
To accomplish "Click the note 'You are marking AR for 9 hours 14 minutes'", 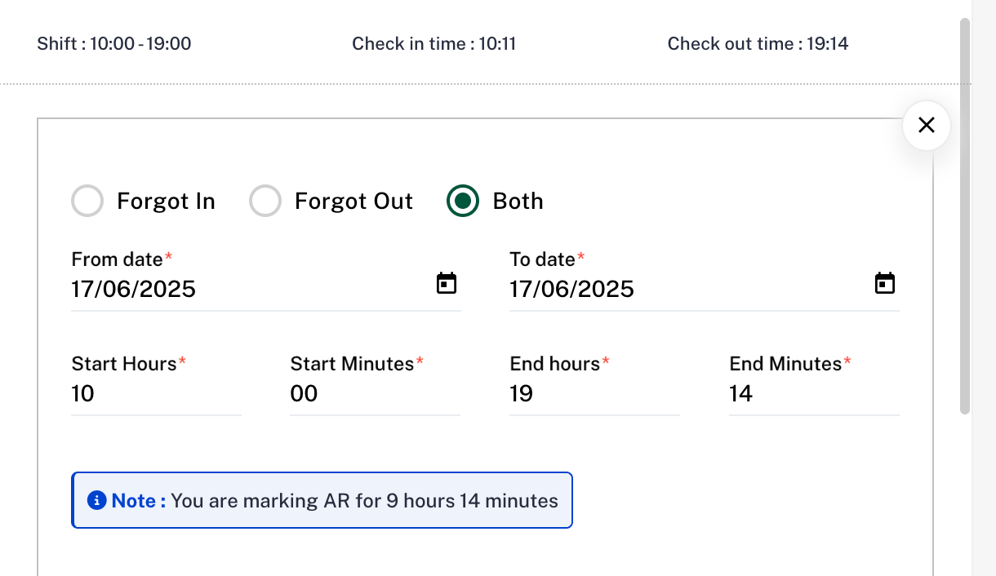I will (x=365, y=501).
